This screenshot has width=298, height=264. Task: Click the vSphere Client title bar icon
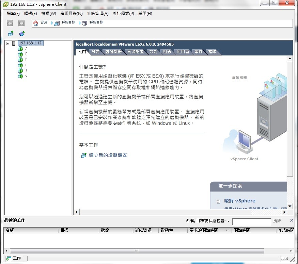pyautogui.click(x=6, y=4)
